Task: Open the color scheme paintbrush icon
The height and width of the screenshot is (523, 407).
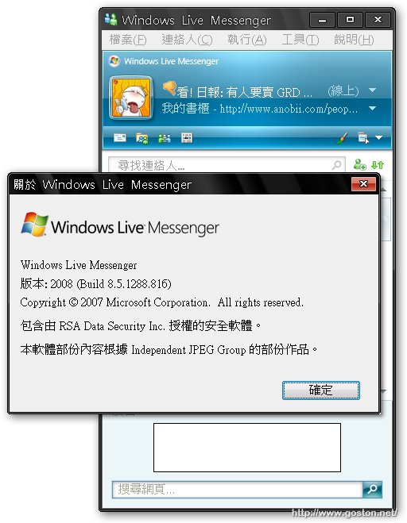Action: (343, 138)
